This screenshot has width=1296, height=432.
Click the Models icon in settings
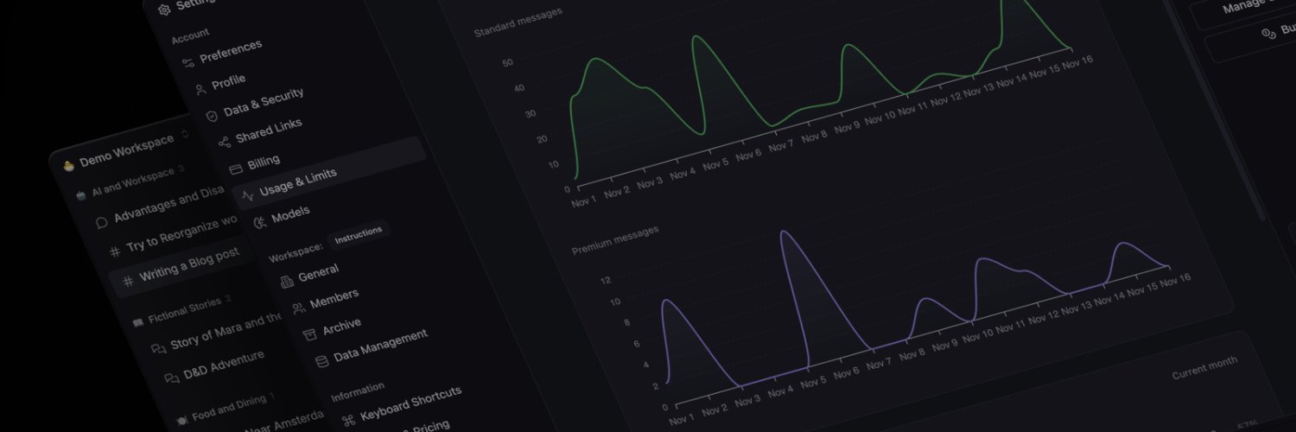[259, 223]
